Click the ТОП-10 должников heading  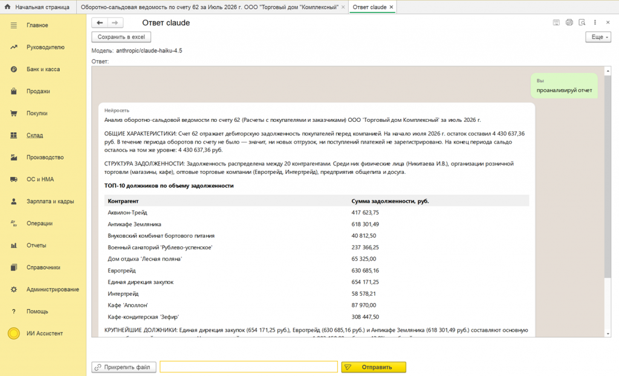point(169,186)
